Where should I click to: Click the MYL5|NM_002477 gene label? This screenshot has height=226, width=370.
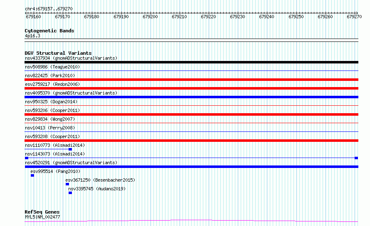coord(42,217)
